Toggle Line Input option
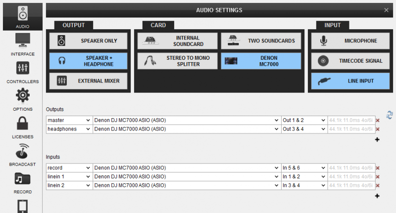396x213 pixels. tap(350, 81)
